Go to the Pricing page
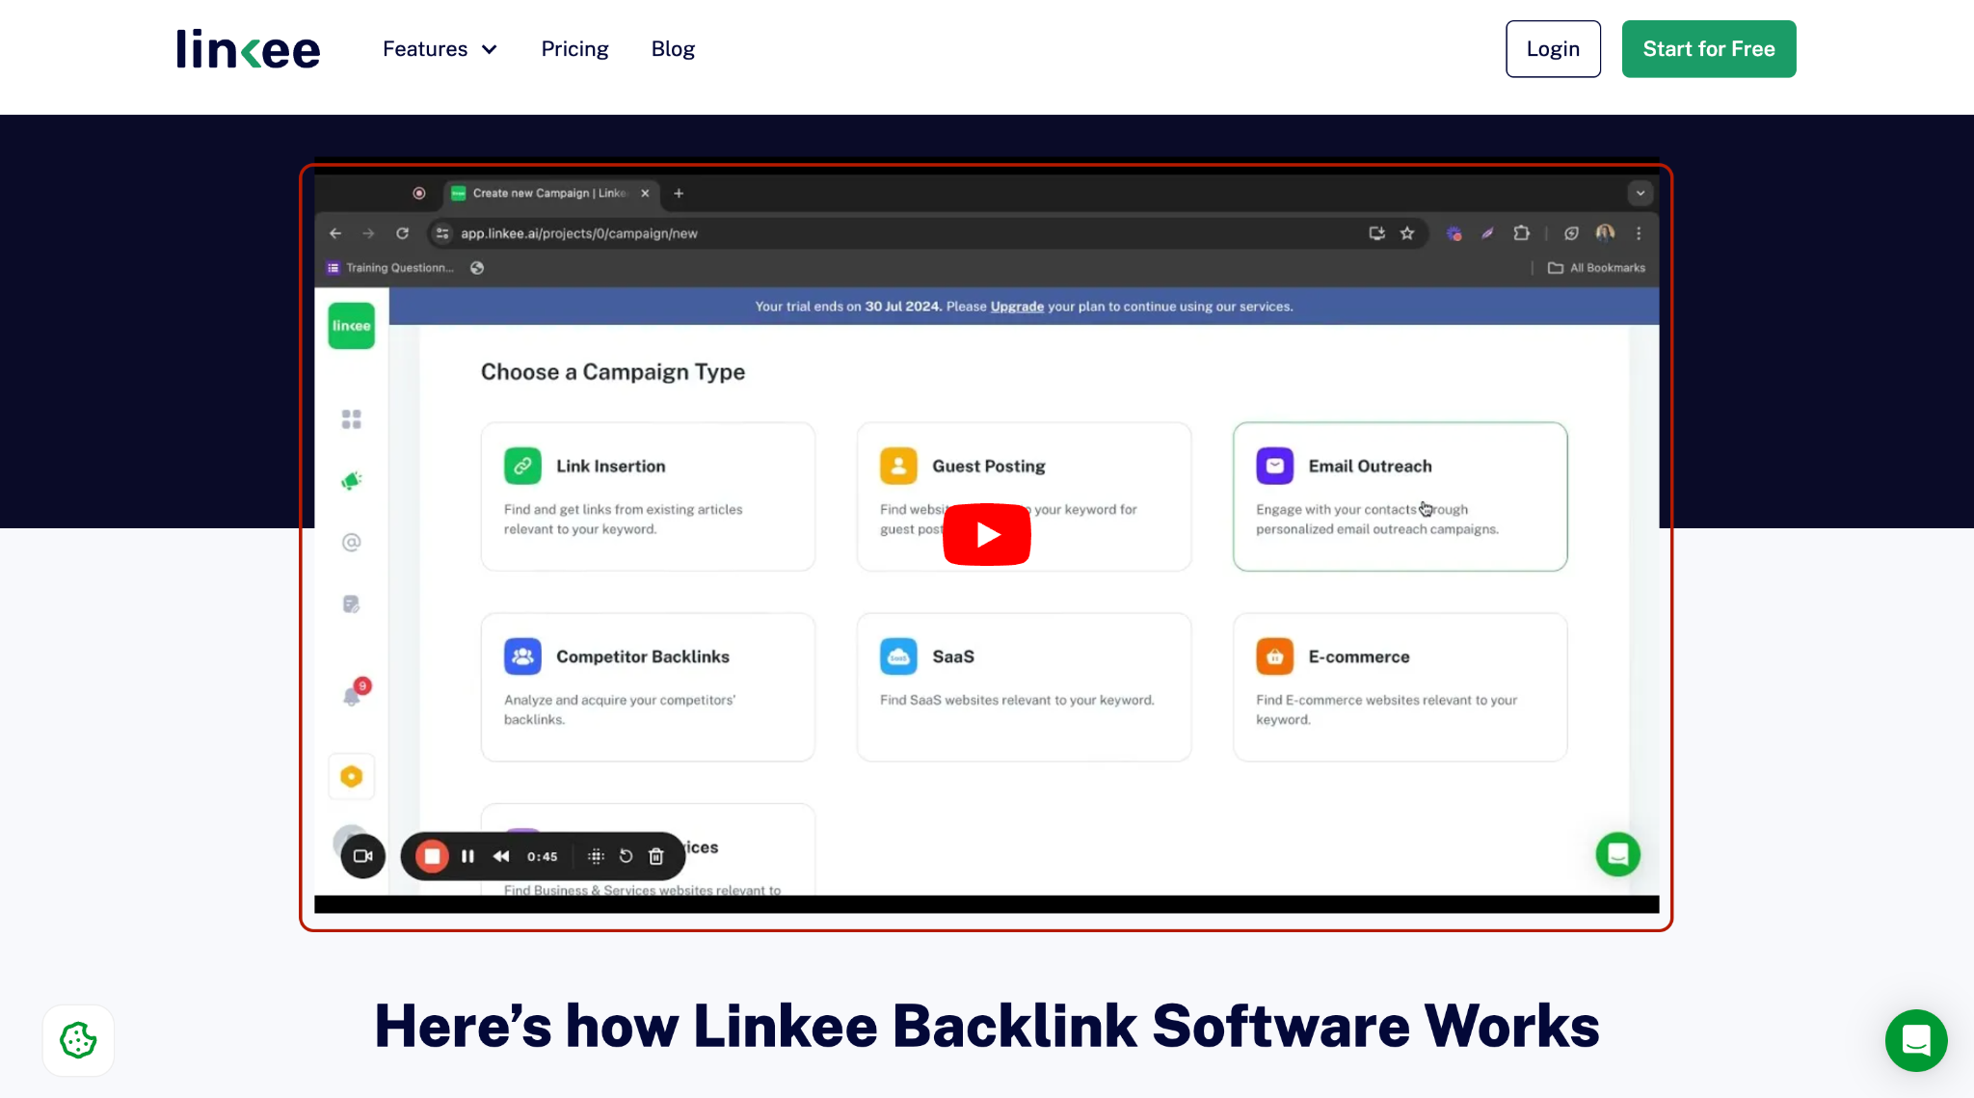 click(x=574, y=49)
